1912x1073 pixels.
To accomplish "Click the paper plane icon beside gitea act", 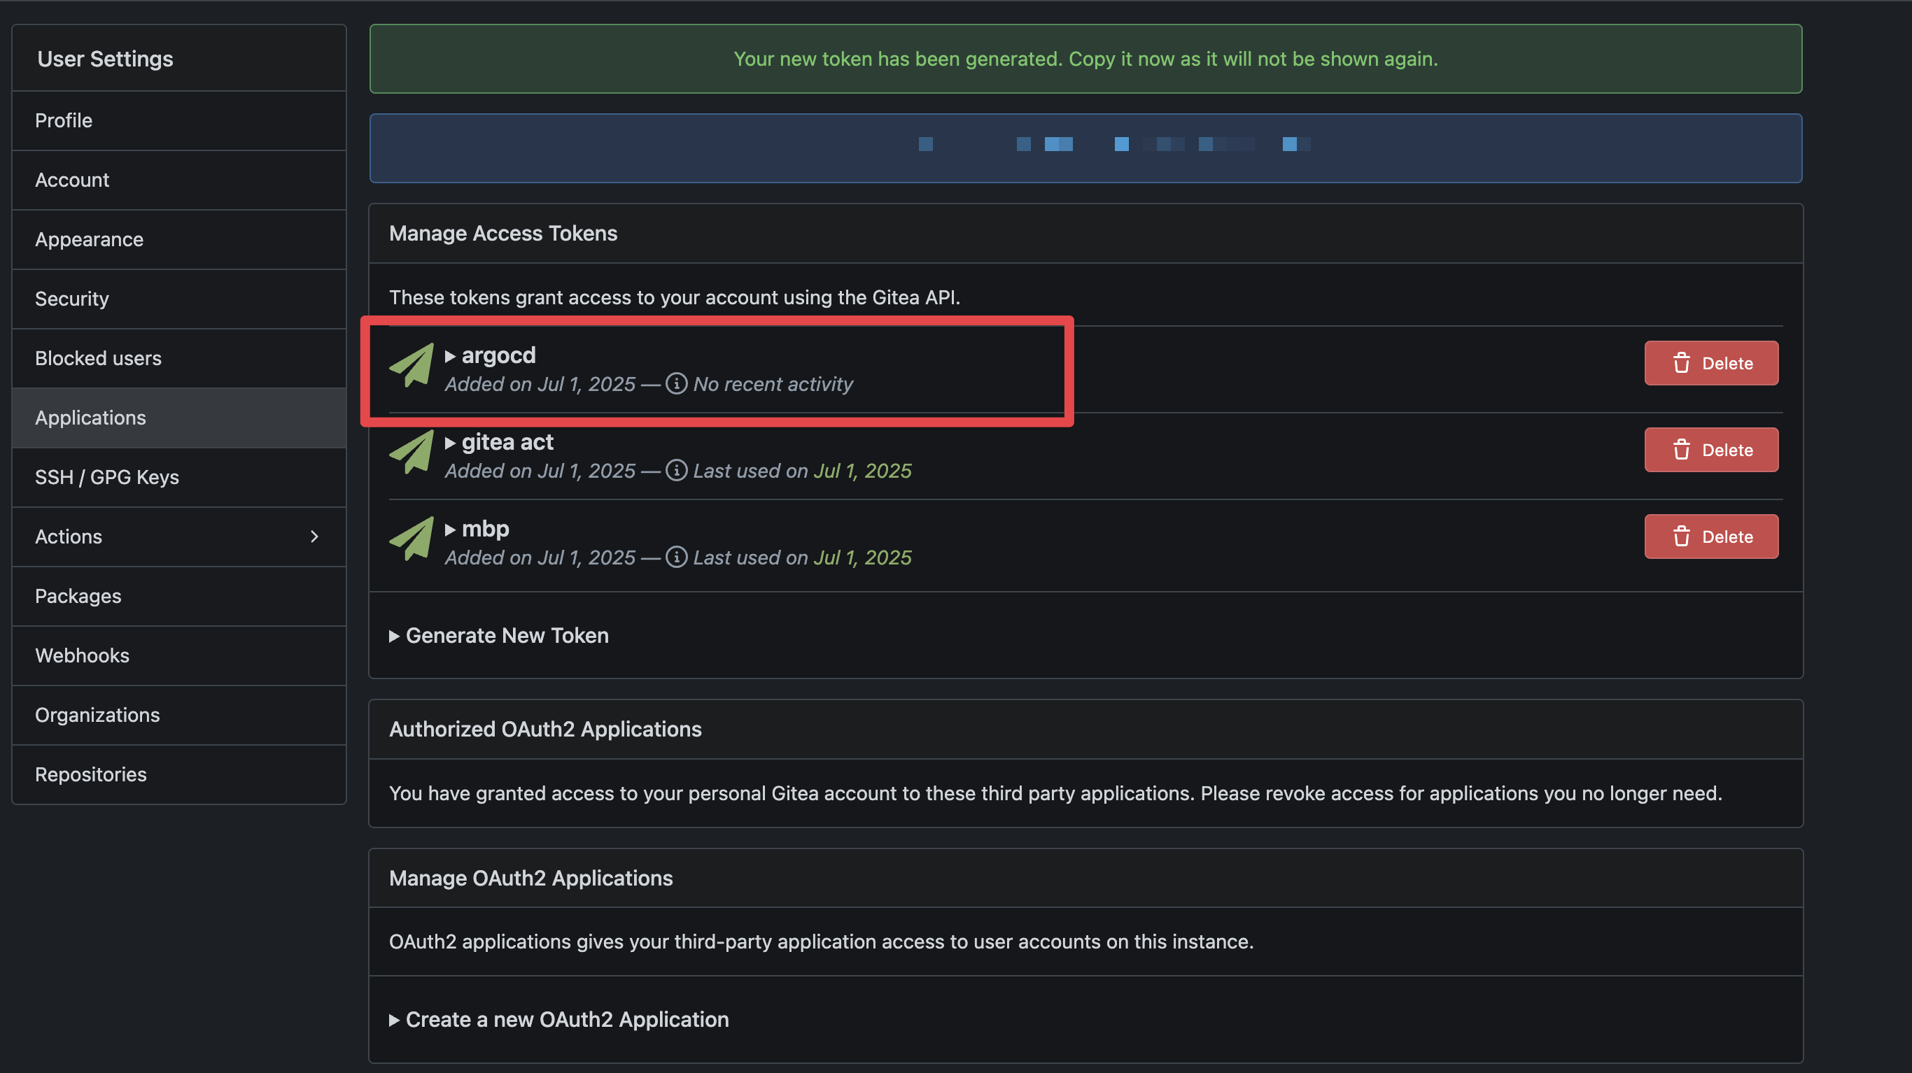I will pyautogui.click(x=412, y=451).
